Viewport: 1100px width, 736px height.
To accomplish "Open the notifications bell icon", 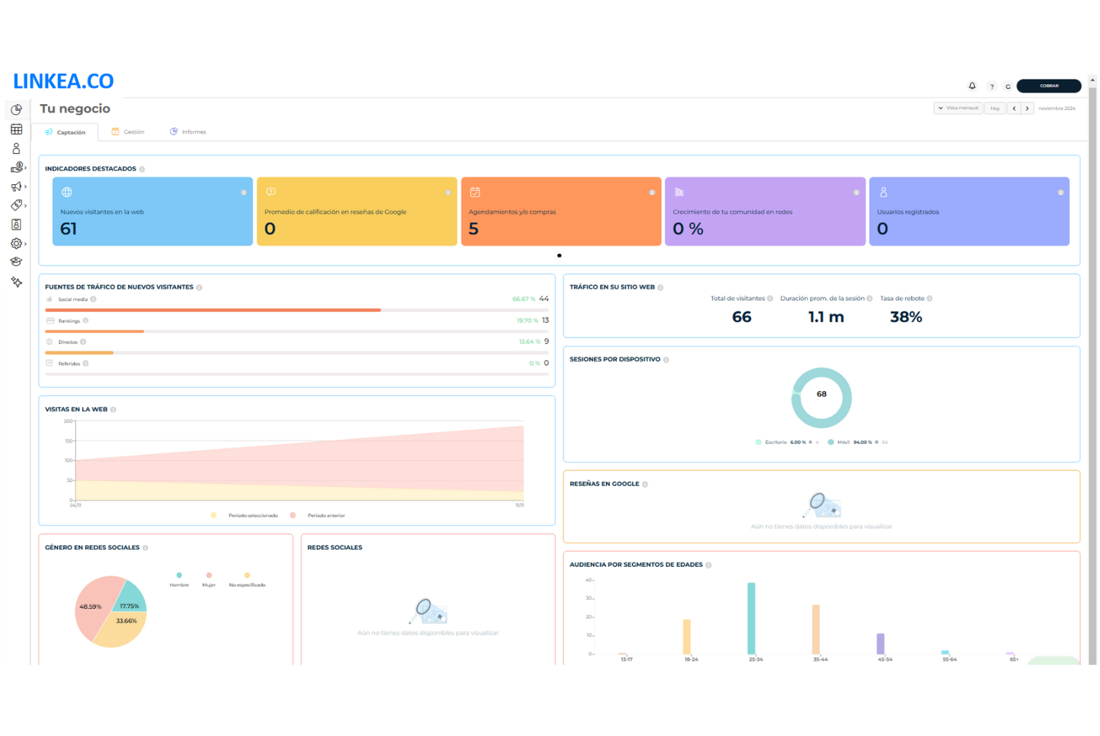I will click(971, 86).
